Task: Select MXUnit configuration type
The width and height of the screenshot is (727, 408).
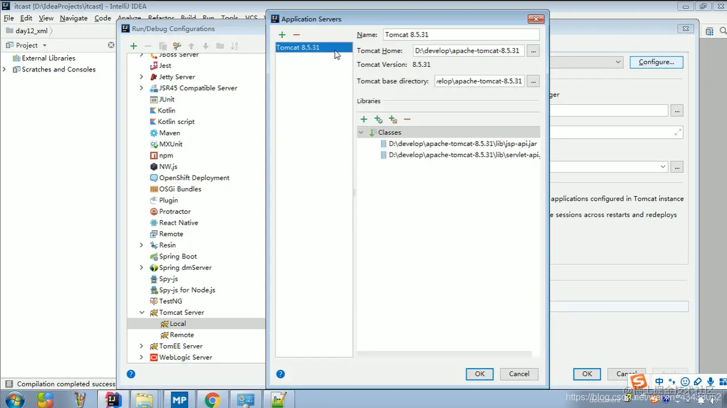Action: (x=171, y=144)
